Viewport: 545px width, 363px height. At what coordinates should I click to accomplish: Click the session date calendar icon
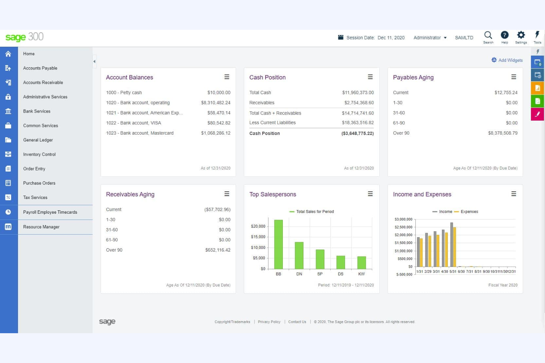coord(341,37)
